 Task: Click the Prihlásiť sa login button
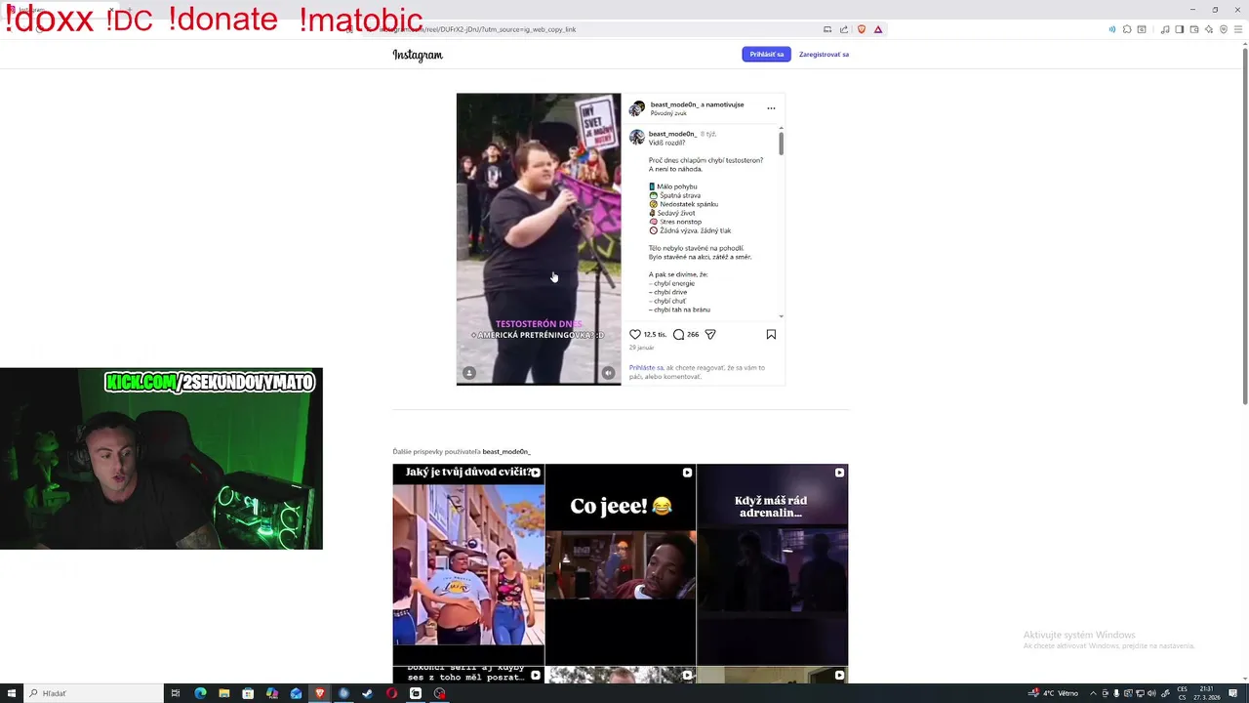click(766, 54)
